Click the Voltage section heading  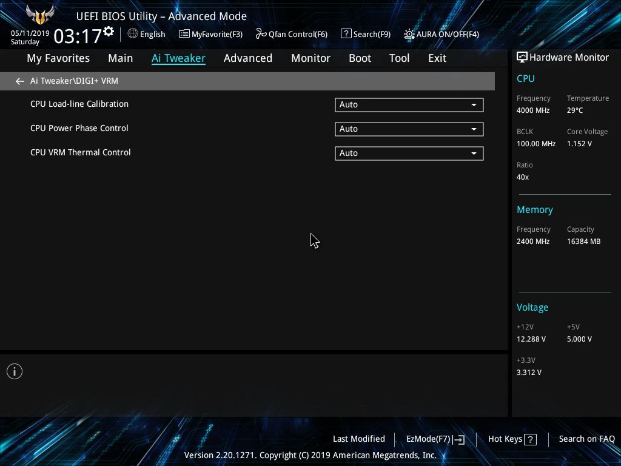(532, 308)
